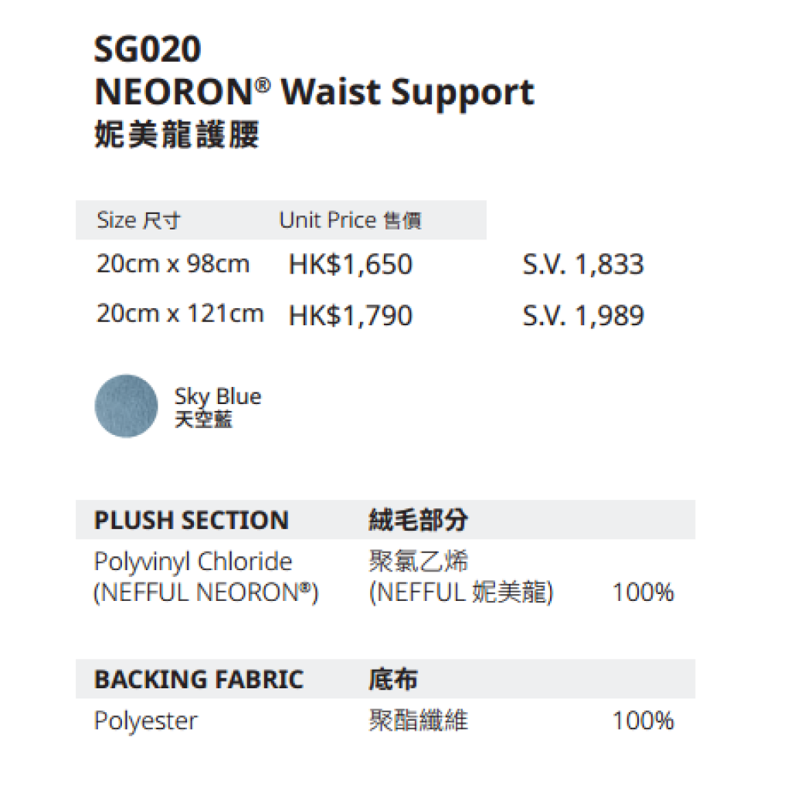Click the NEORON Waist Support title

click(314, 93)
